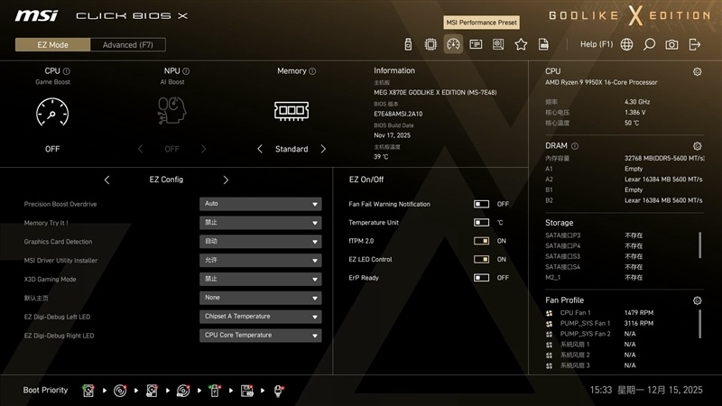Go to previous EZ Config page arrow
Image resolution: width=722 pixels, height=406 pixels.
coord(106,180)
